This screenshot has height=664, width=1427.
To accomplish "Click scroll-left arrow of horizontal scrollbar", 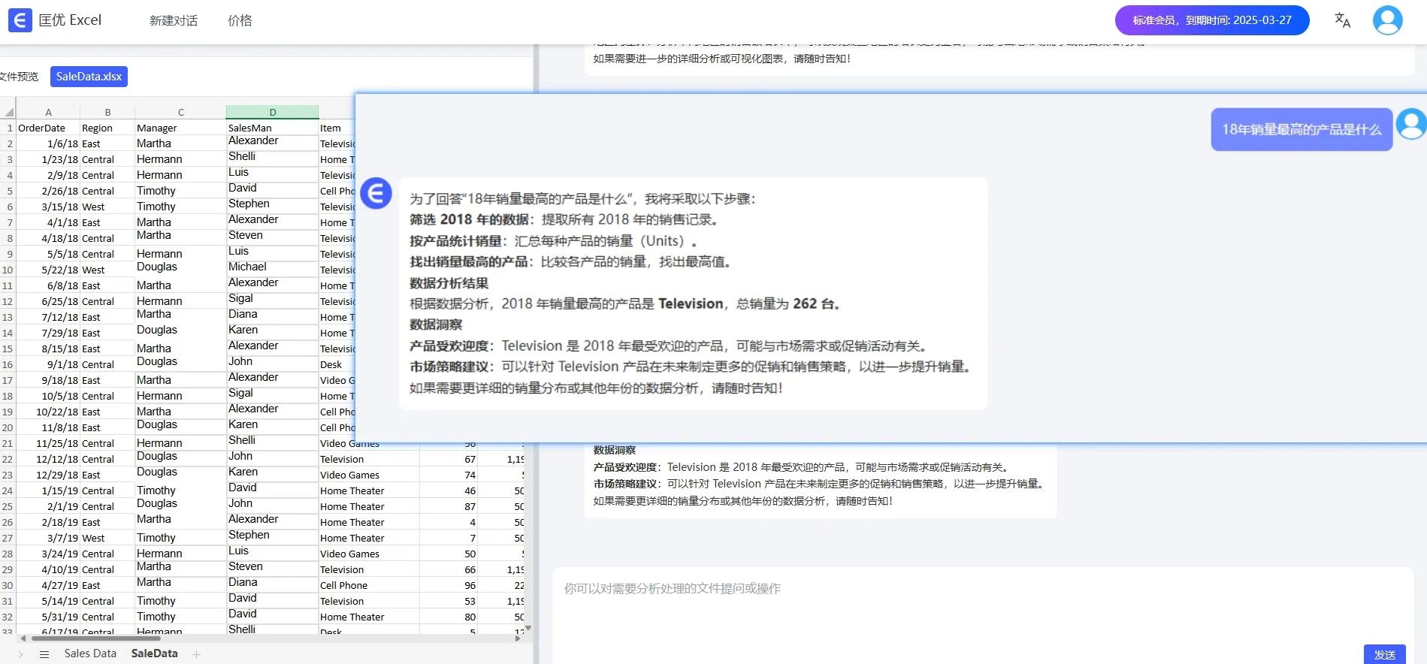I will tap(23, 638).
